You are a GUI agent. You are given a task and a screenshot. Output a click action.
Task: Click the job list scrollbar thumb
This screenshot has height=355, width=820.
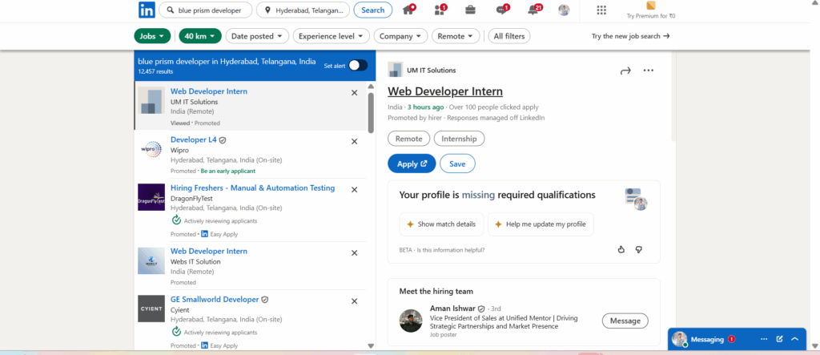(371, 112)
